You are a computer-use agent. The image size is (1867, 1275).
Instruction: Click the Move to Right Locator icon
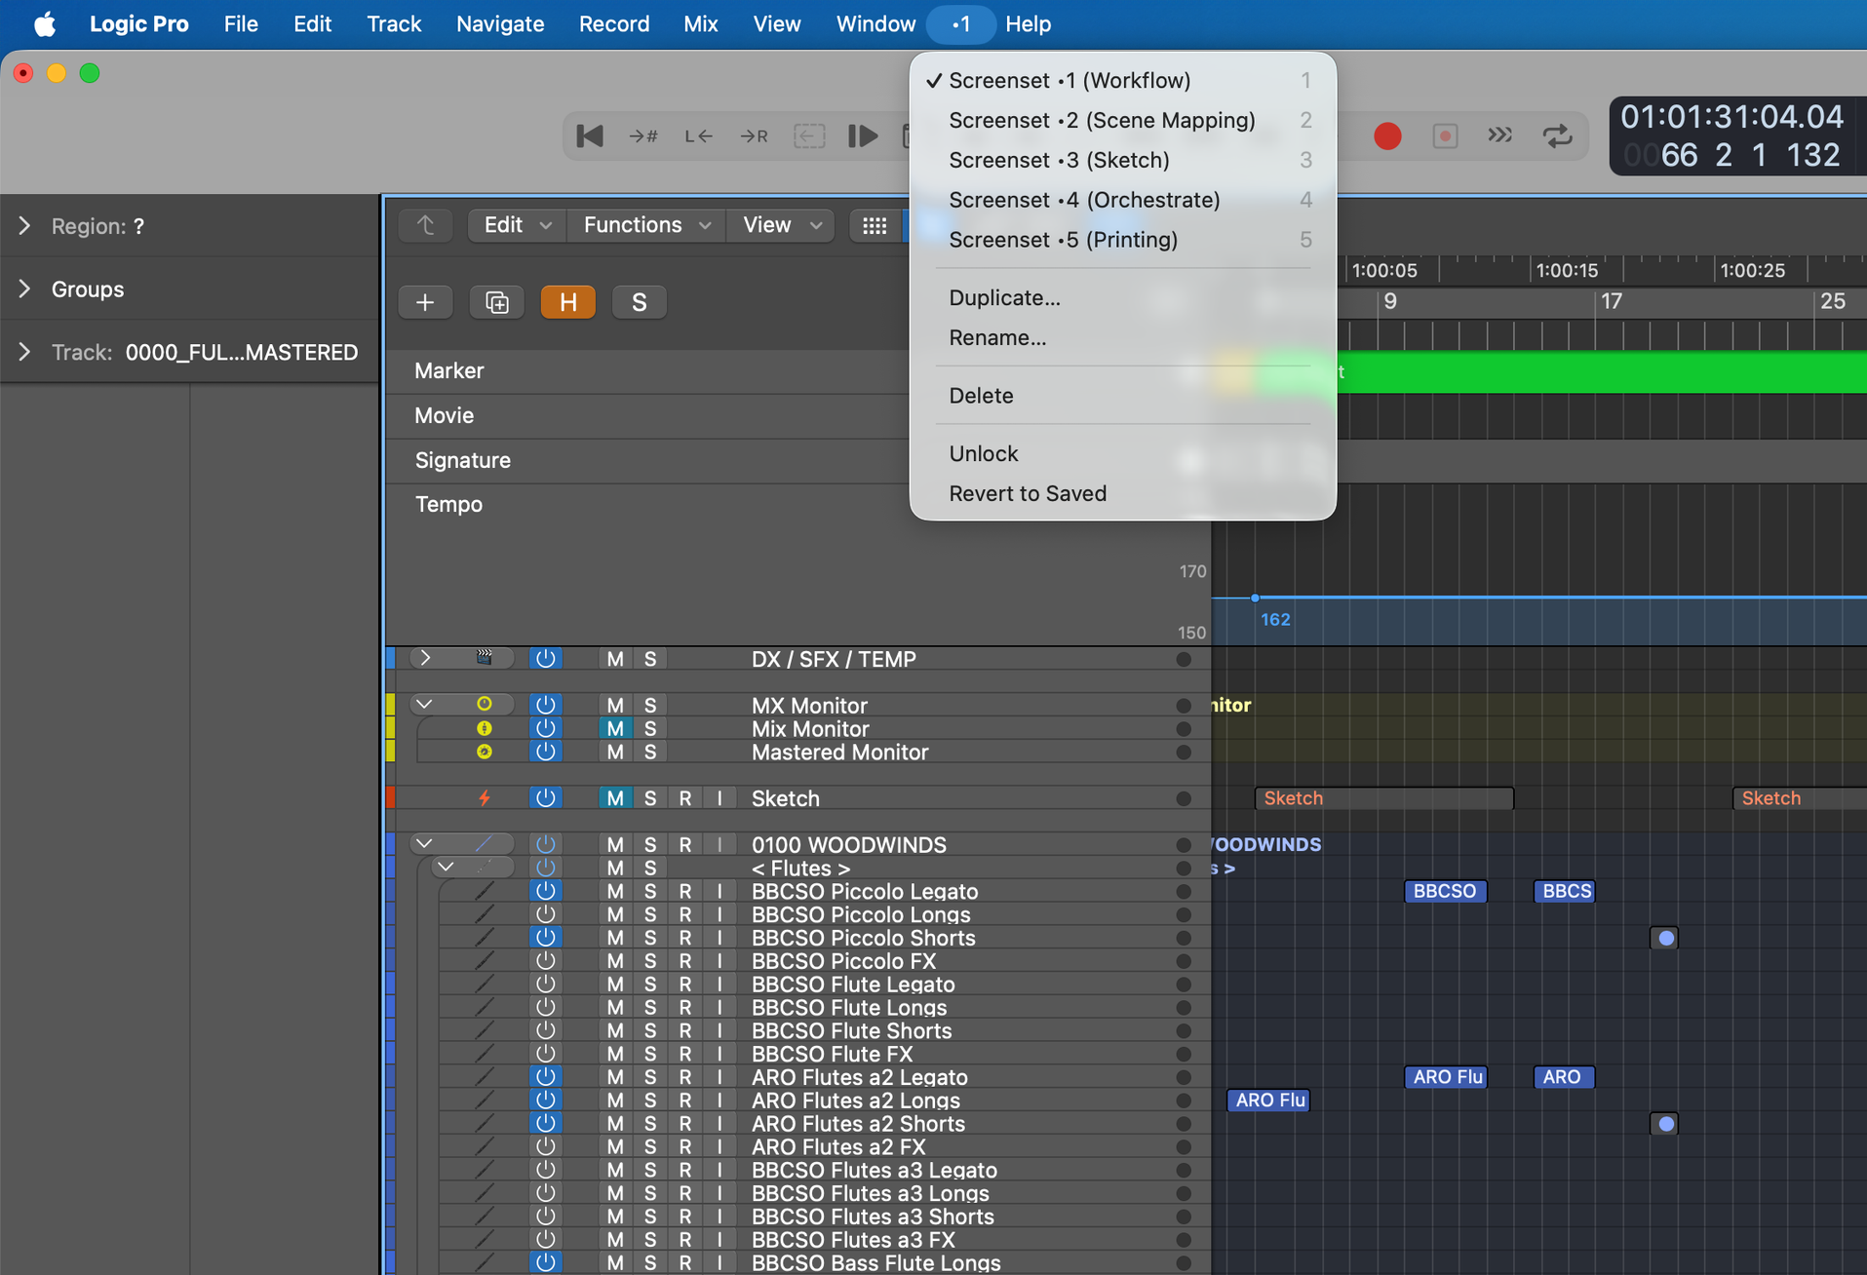coord(754,135)
